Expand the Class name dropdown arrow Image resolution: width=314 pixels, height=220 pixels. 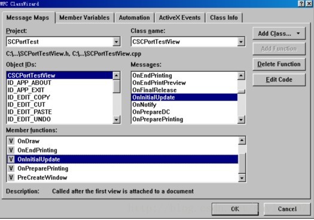point(241,42)
